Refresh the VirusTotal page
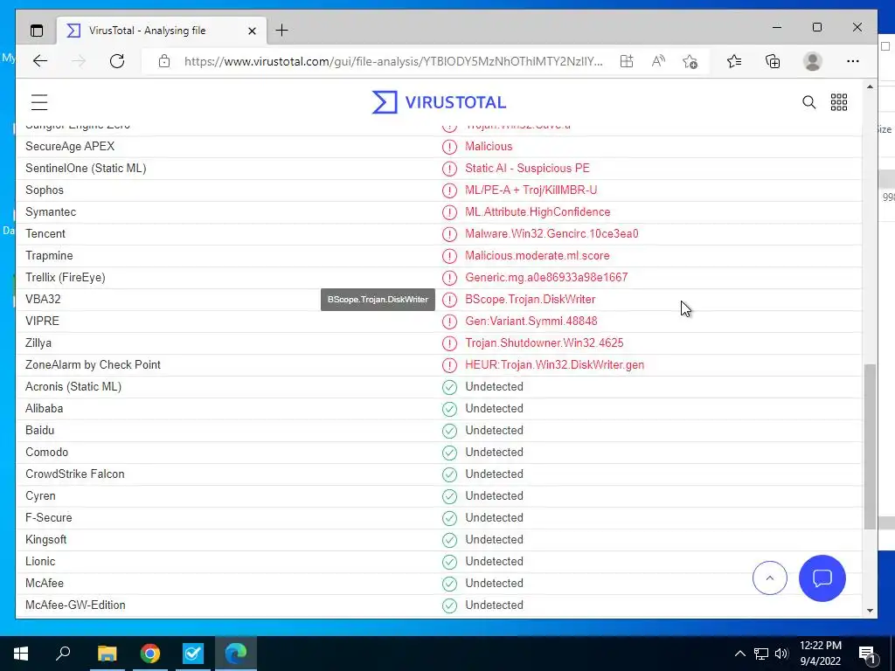895x671 pixels. [117, 61]
